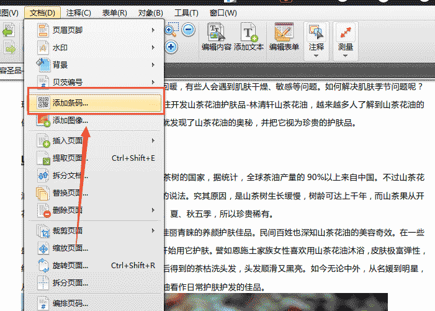435x311 pixels.
Task: Open the 工具(T) menu
Action: 186,13
